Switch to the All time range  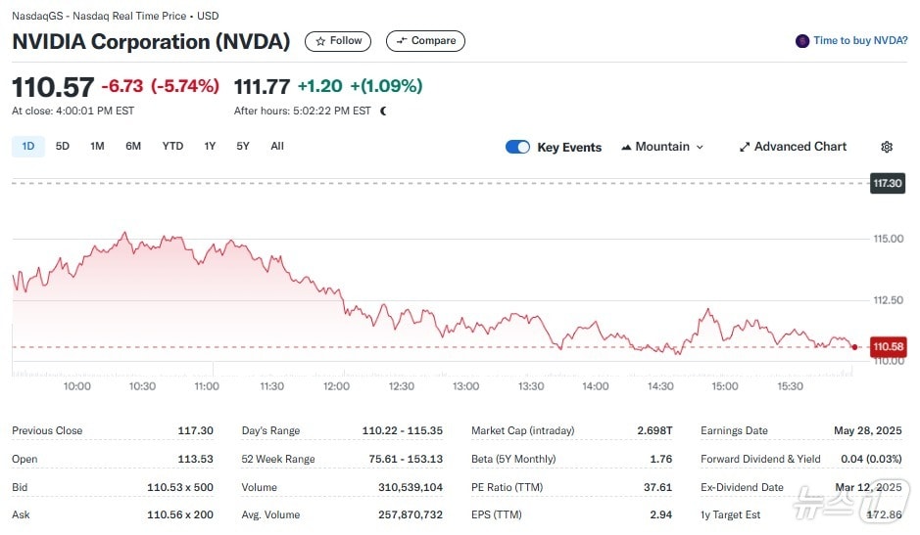pyautogui.click(x=277, y=146)
